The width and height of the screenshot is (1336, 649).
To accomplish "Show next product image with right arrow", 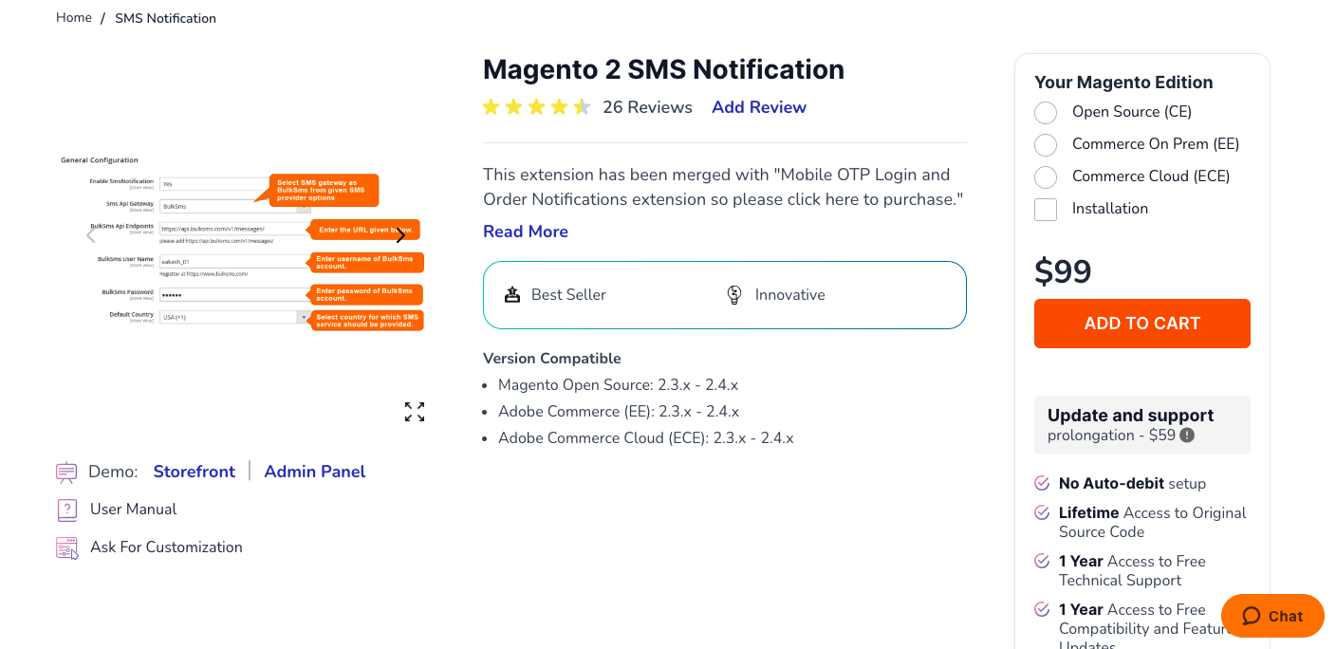I will [x=400, y=236].
